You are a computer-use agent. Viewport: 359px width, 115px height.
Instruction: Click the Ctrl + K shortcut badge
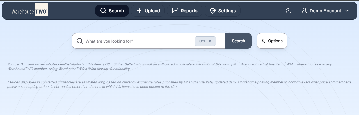205,41
